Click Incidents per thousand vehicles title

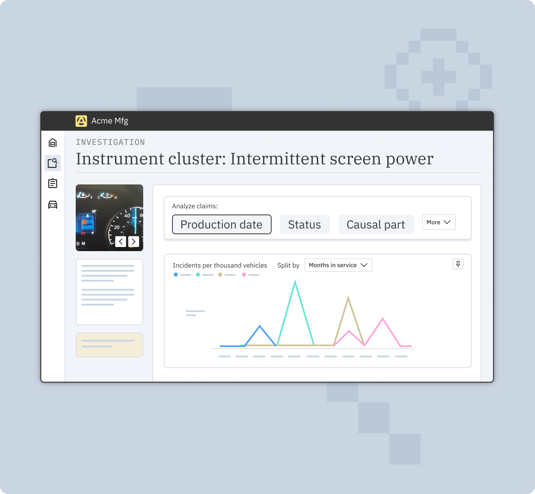click(x=220, y=265)
